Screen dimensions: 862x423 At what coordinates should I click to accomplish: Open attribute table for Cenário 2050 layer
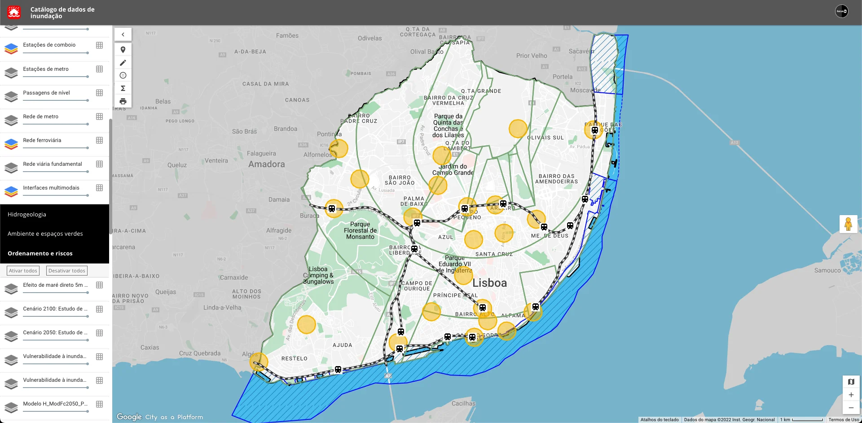coord(100,333)
